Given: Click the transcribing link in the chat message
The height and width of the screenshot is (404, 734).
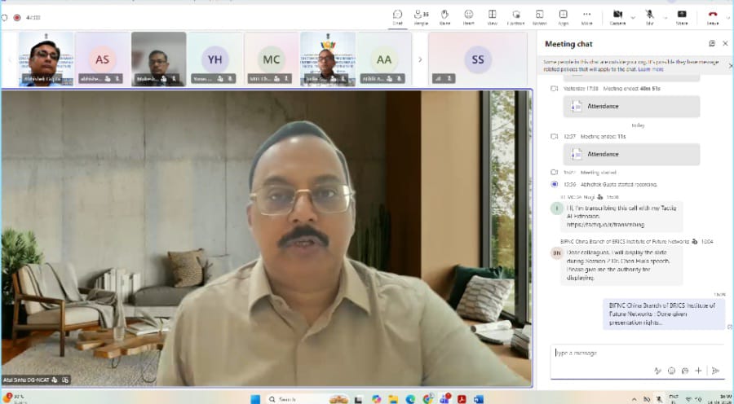Looking at the screenshot, I should (605, 225).
